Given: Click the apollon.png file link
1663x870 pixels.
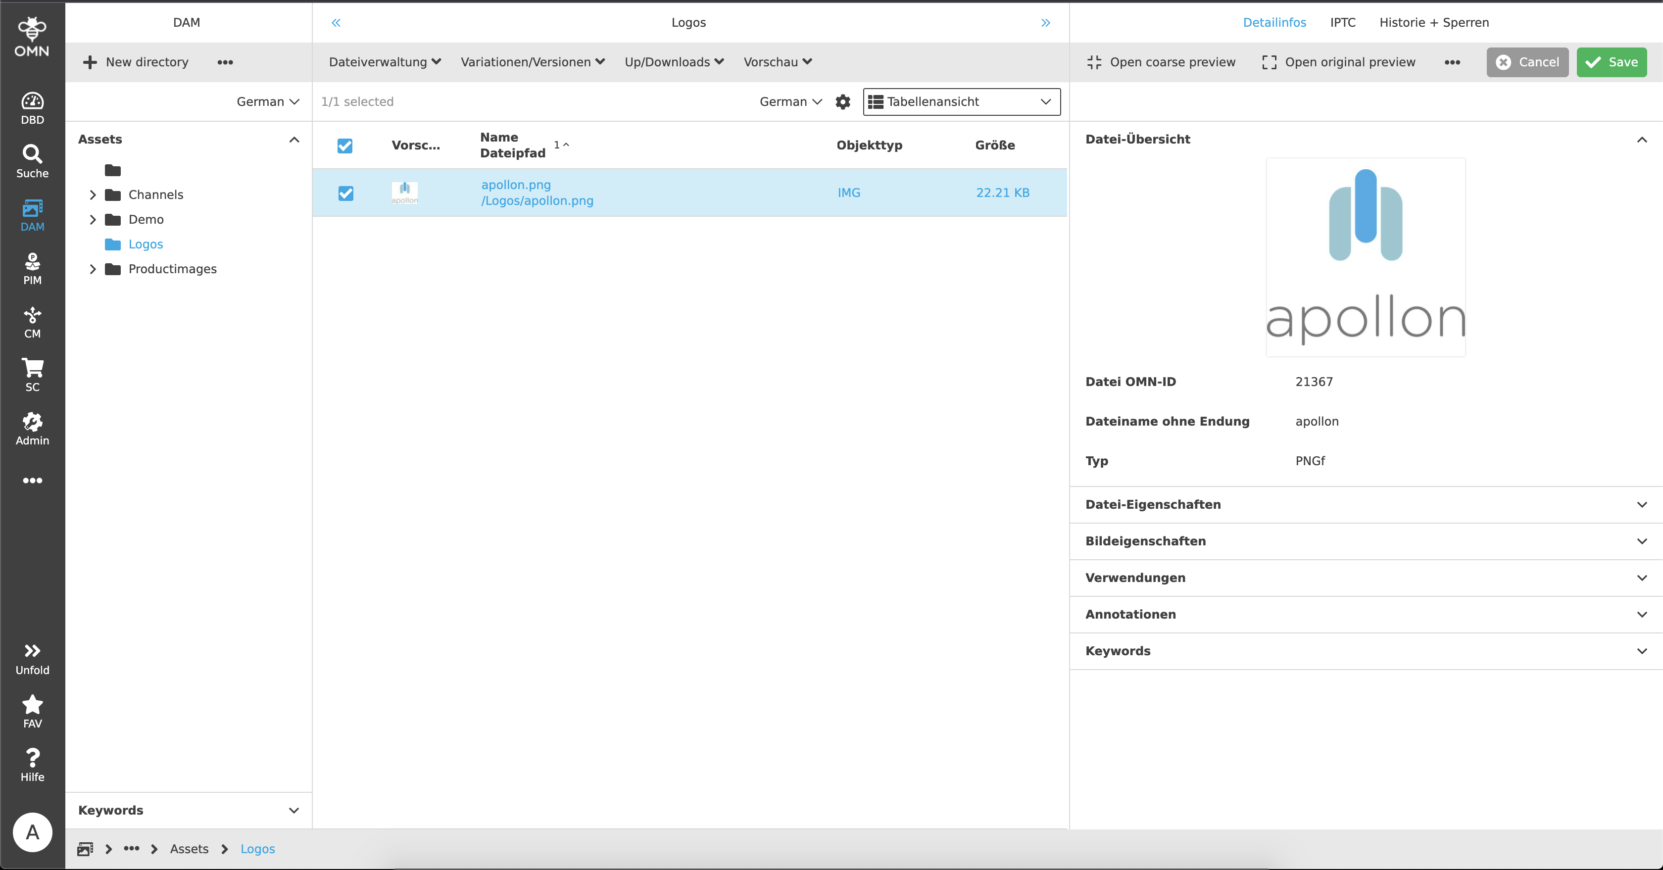Looking at the screenshot, I should point(515,185).
